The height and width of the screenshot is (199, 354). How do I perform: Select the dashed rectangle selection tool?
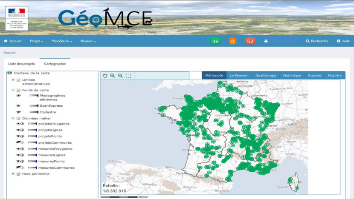[x=128, y=76]
